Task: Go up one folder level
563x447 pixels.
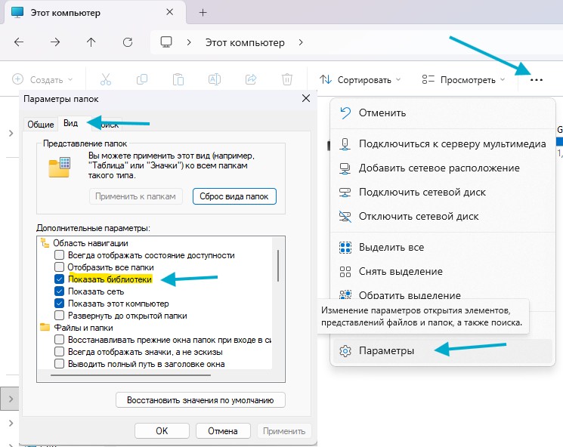Action: click(91, 42)
